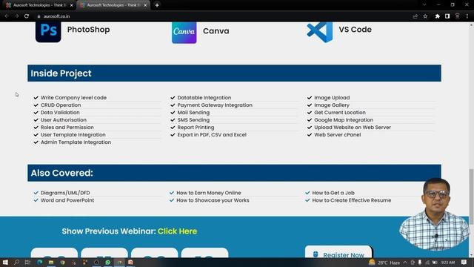Open Task View in the taskbar
This screenshot has height=267, width=474.
pos(27,262)
